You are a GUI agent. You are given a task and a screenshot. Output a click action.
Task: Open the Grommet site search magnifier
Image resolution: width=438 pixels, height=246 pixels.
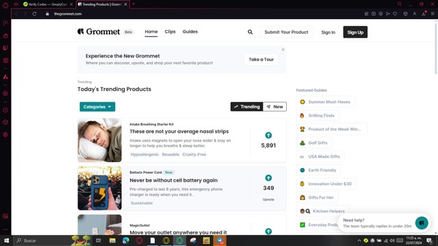pyautogui.click(x=250, y=32)
